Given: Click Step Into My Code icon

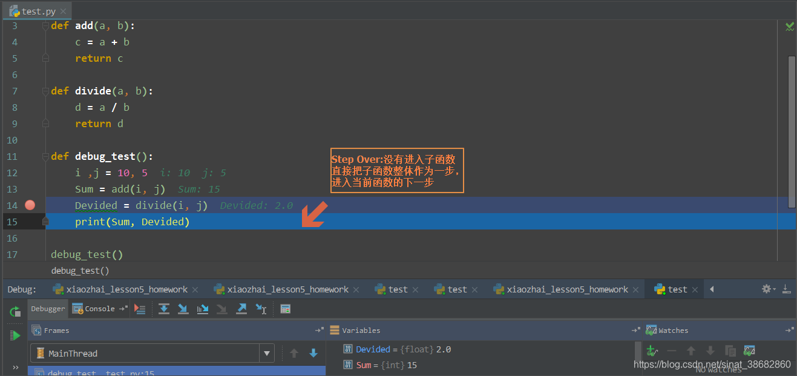Looking at the screenshot, I should click(203, 309).
